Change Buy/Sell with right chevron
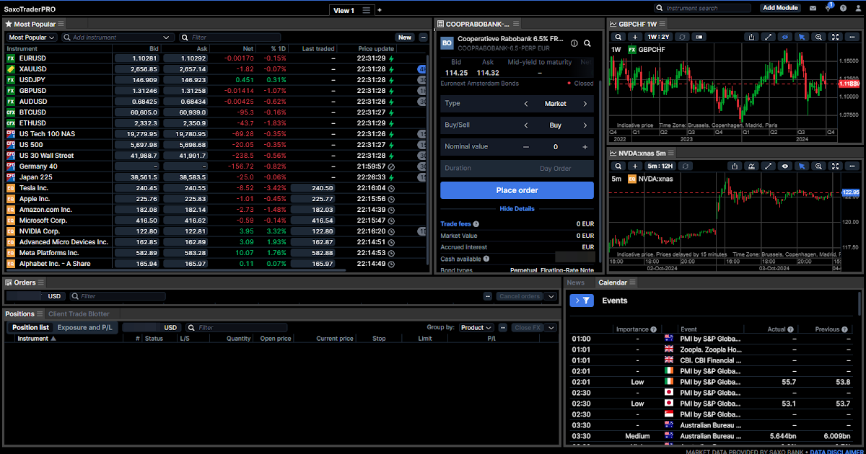866x454 pixels. click(585, 125)
